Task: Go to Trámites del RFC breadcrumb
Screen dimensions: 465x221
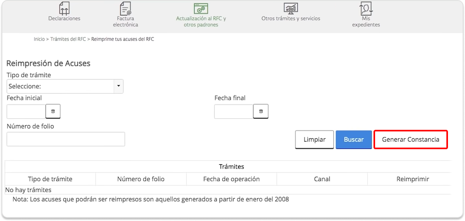Action: tap(68, 39)
